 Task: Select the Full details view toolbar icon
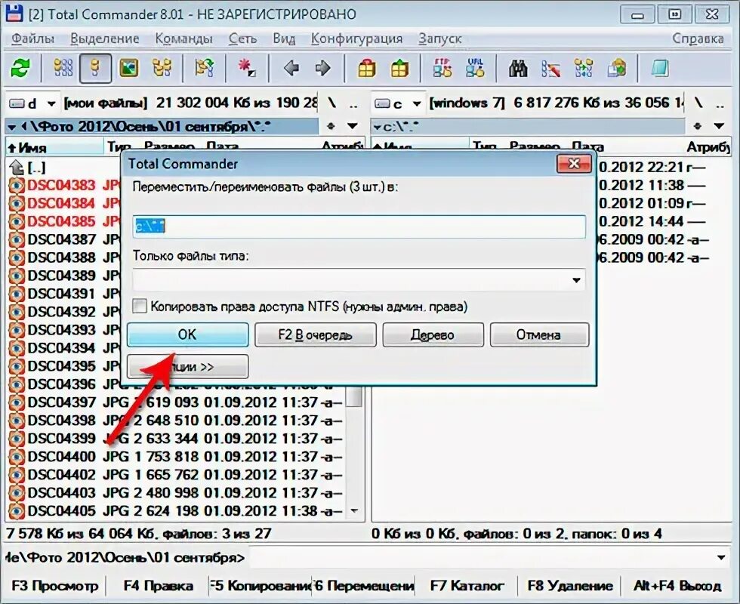[95, 69]
